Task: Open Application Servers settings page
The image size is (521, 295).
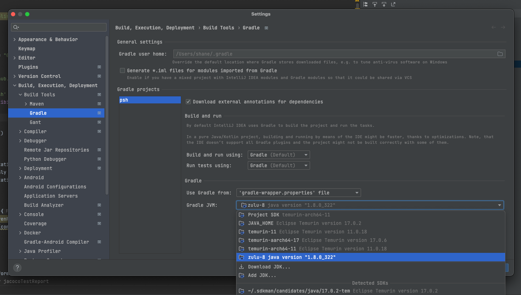Action: pos(51,196)
